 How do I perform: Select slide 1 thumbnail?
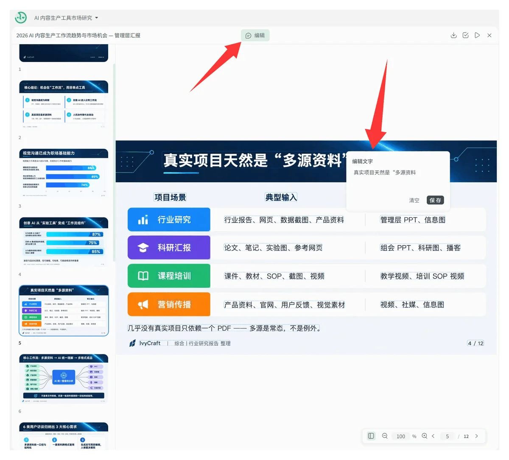click(x=64, y=53)
